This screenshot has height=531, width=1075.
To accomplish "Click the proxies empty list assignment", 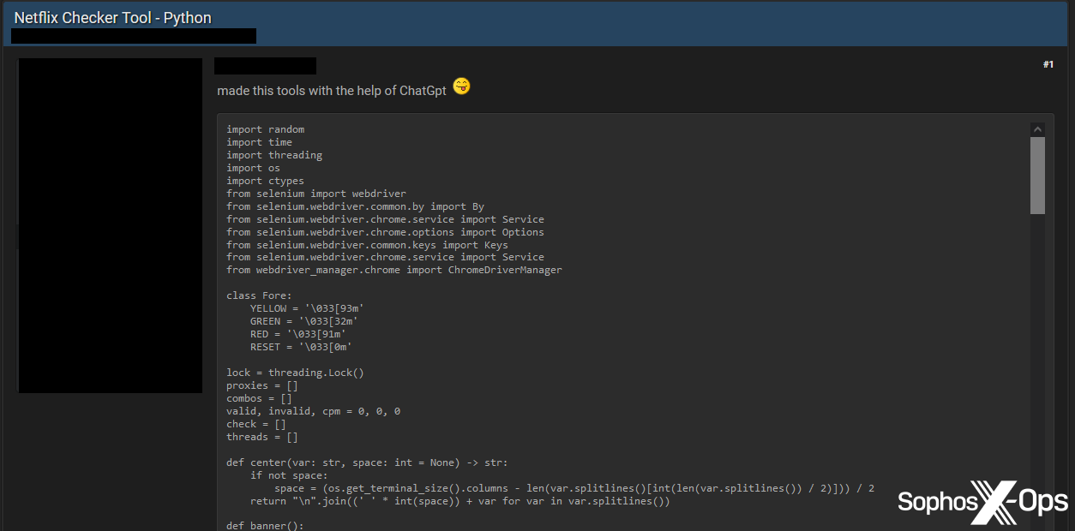I will click(x=261, y=385).
